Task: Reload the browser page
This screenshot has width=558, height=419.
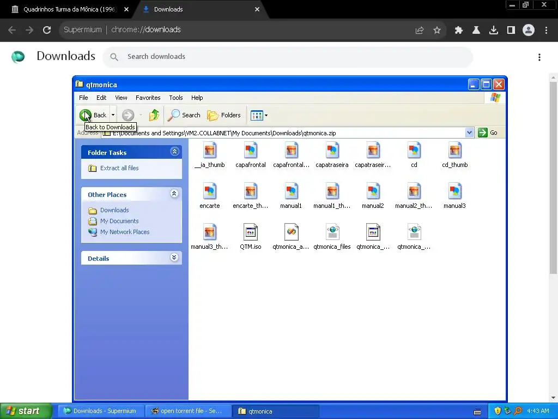Action: coord(47,30)
